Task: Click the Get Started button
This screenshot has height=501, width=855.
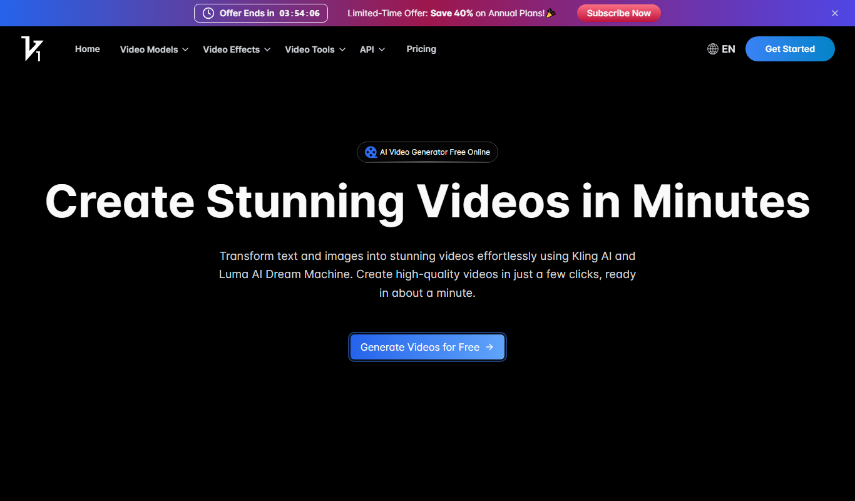Action: pos(790,49)
